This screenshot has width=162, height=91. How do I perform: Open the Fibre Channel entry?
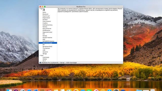coord(47,21)
